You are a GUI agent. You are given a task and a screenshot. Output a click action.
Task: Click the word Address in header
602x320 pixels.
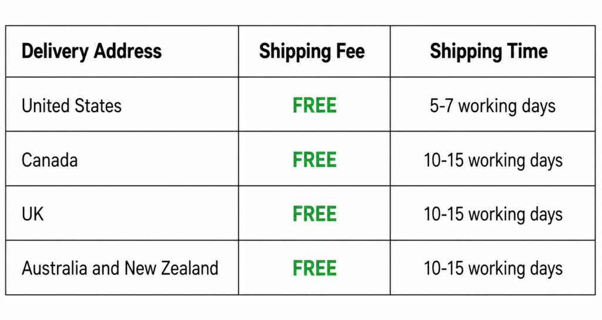coord(128,51)
